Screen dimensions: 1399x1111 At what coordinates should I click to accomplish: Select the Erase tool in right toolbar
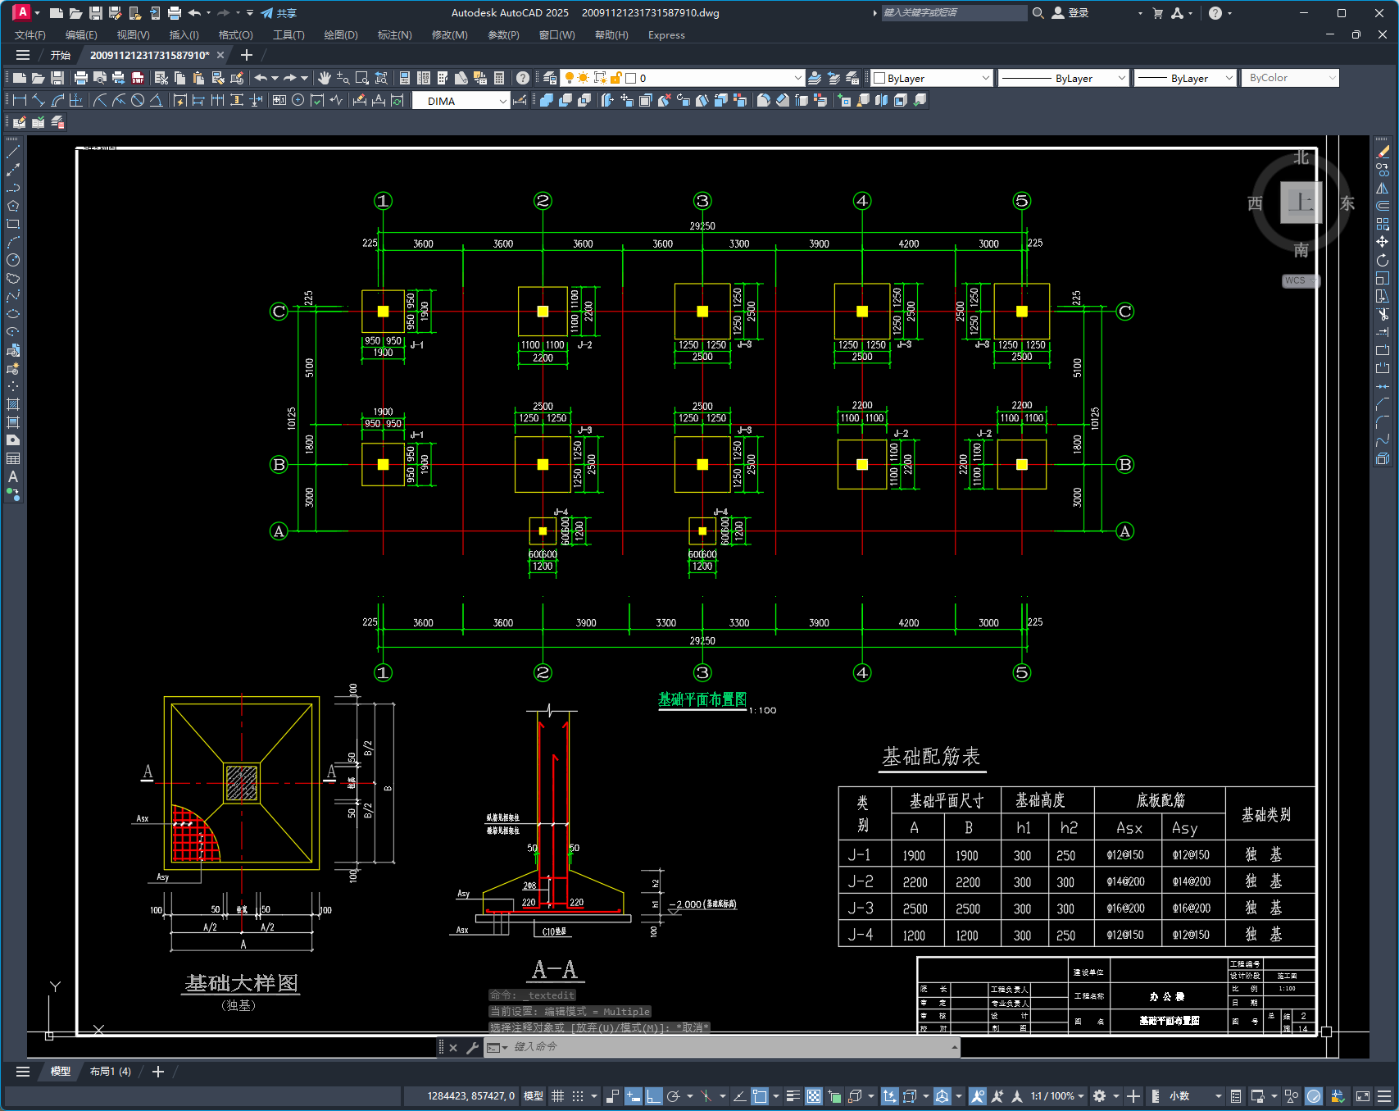1383,152
